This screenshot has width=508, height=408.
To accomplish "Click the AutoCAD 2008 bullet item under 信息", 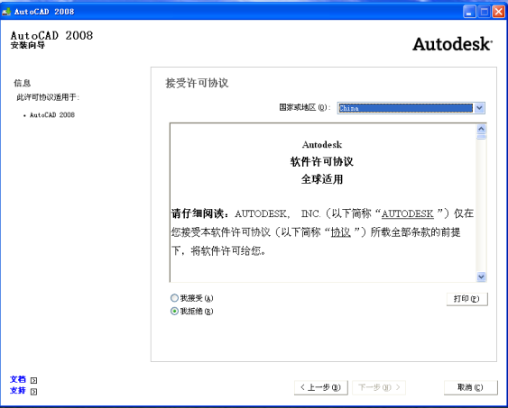I will (x=52, y=114).
